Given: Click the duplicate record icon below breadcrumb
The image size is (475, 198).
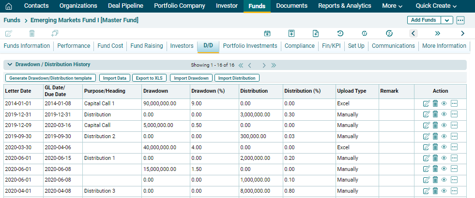Looking at the screenshot, I should (55, 33).
